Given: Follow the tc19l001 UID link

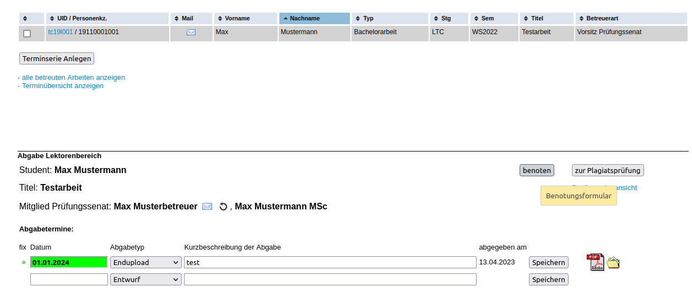Looking at the screenshot, I should click(60, 32).
